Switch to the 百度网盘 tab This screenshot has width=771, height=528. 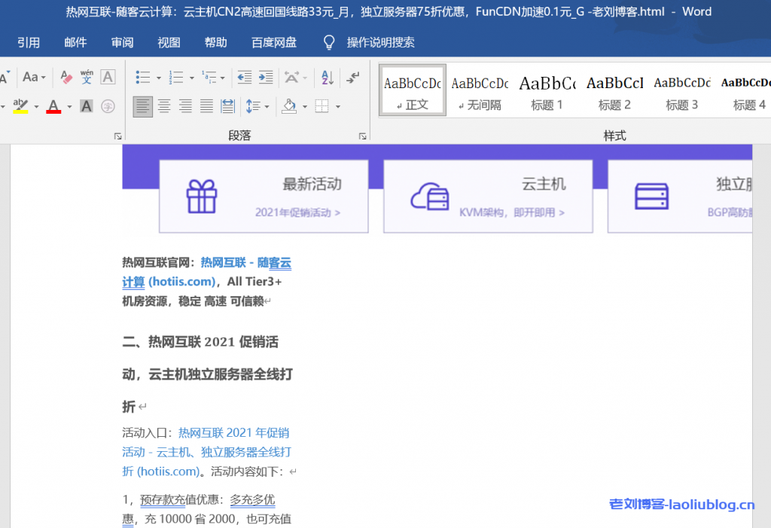point(273,43)
